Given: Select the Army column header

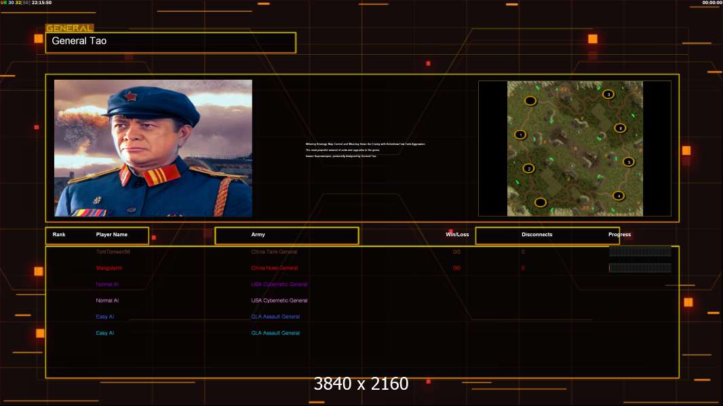Looking at the screenshot, I should (258, 235).
